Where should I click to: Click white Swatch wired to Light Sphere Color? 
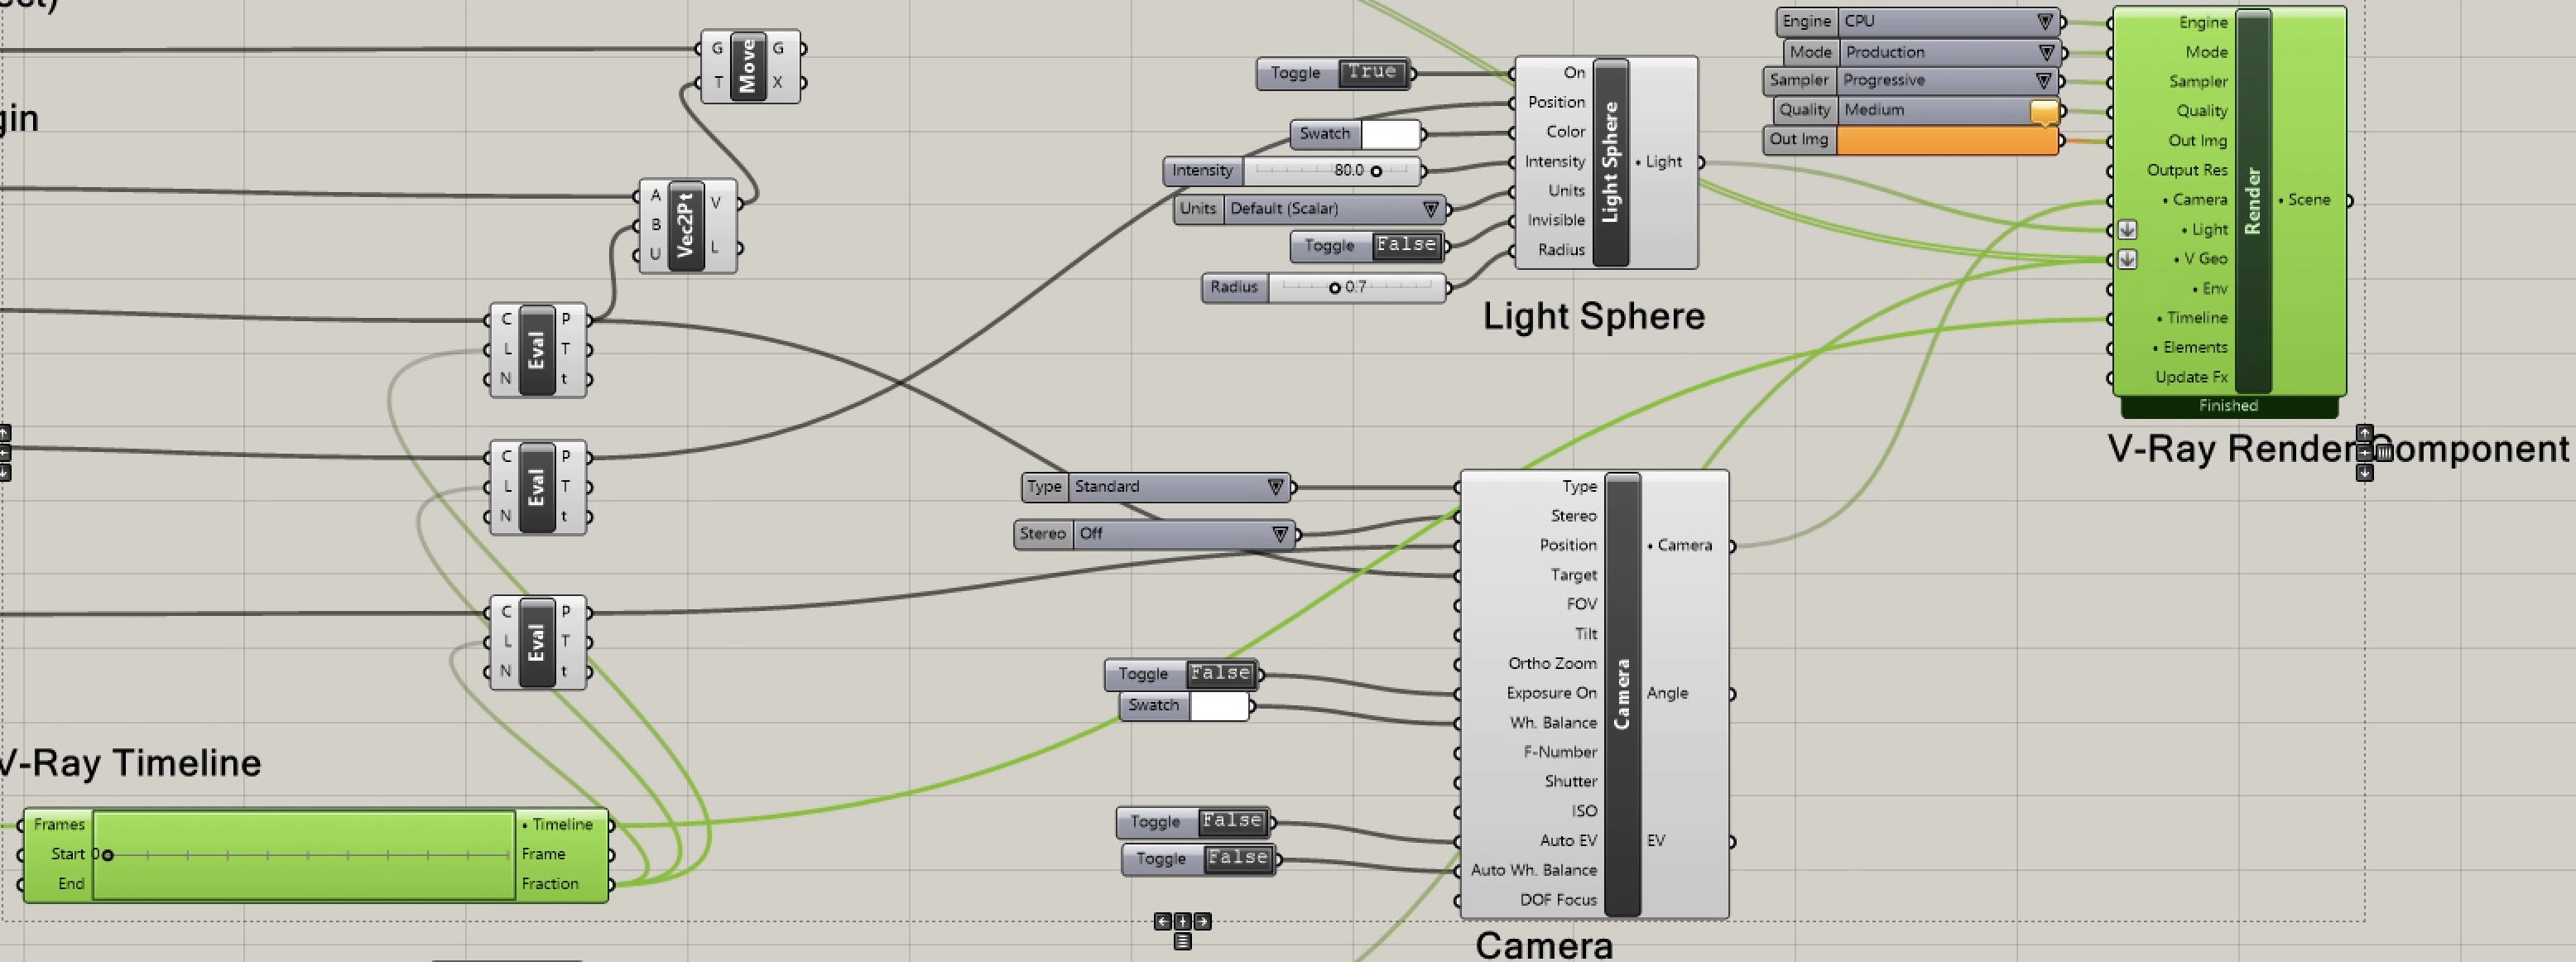1390,134
